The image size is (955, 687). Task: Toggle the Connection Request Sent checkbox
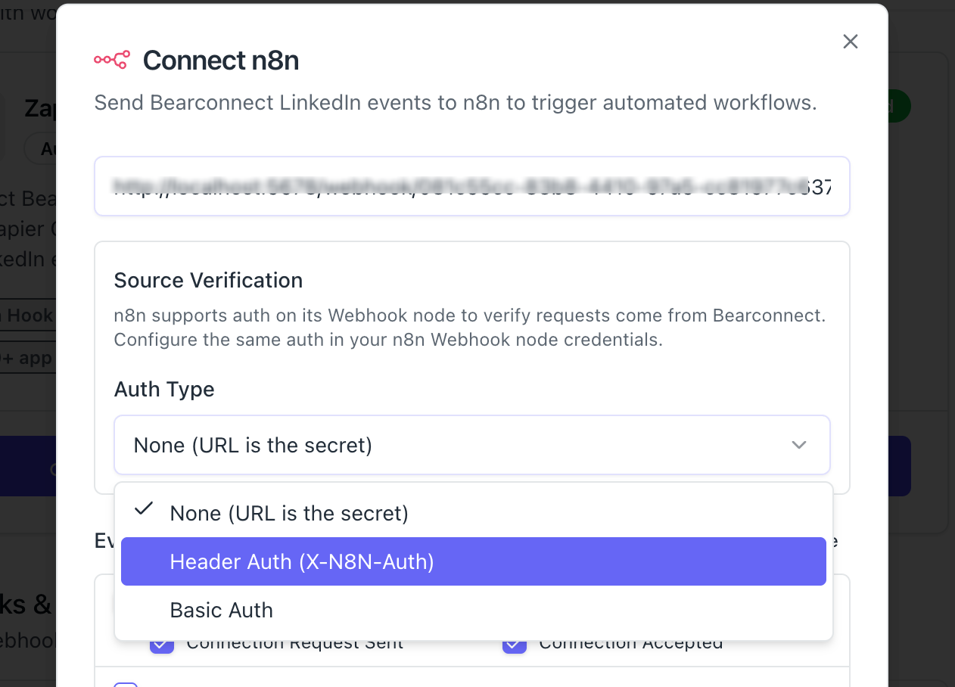[161, 645]
